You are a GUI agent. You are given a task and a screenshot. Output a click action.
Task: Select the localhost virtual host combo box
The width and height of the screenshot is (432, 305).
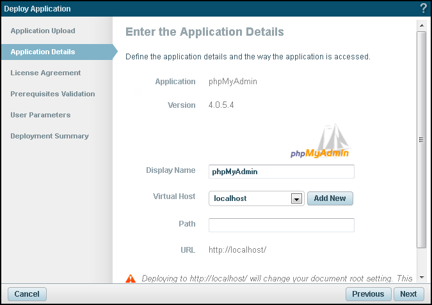tap(250, 198)
